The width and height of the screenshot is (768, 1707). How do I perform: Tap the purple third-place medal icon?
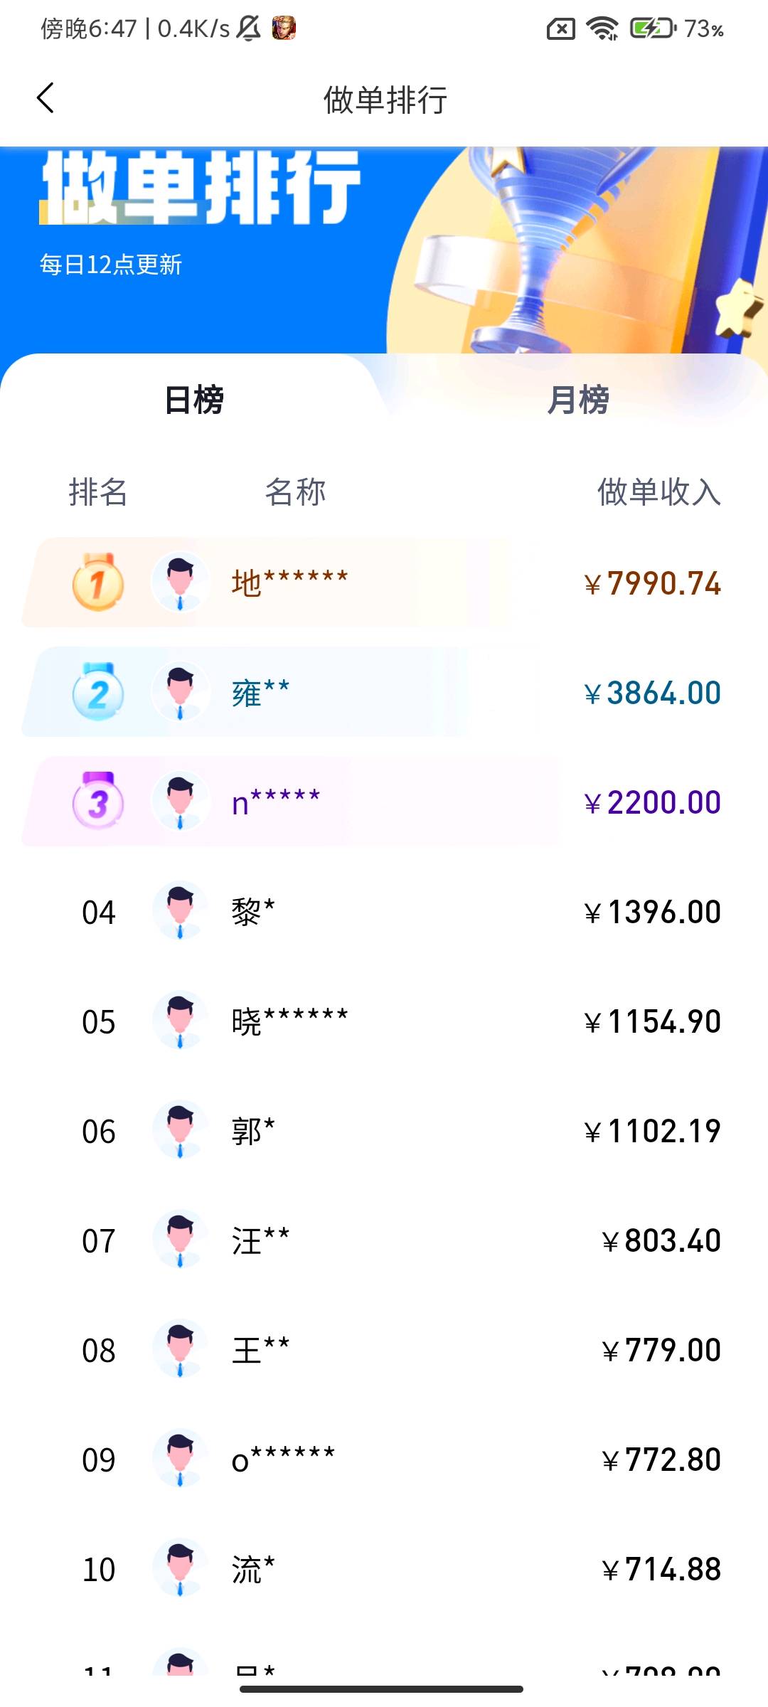(98, 802)
